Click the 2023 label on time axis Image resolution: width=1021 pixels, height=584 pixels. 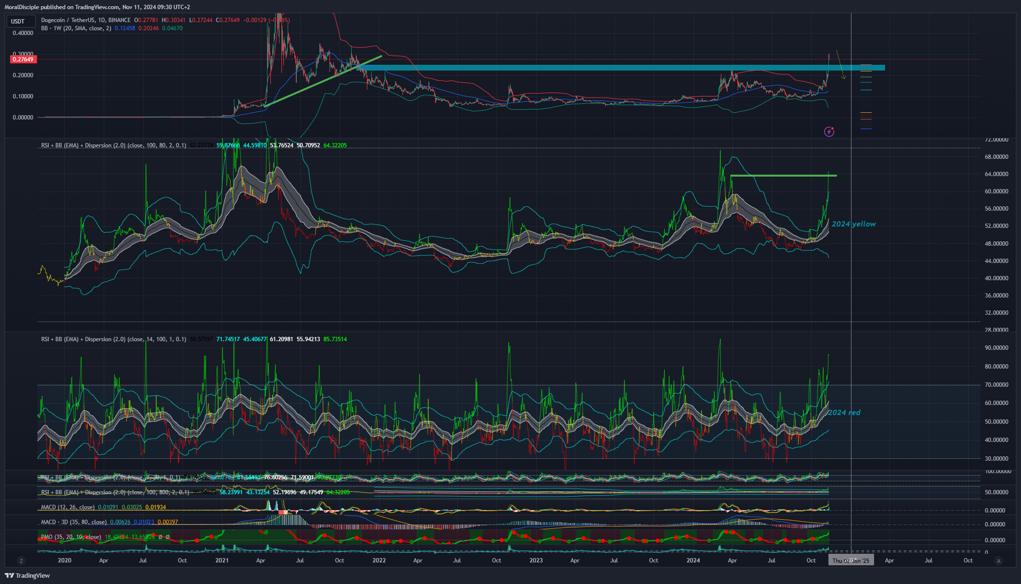pyautogui.click(x=536, y=560)
